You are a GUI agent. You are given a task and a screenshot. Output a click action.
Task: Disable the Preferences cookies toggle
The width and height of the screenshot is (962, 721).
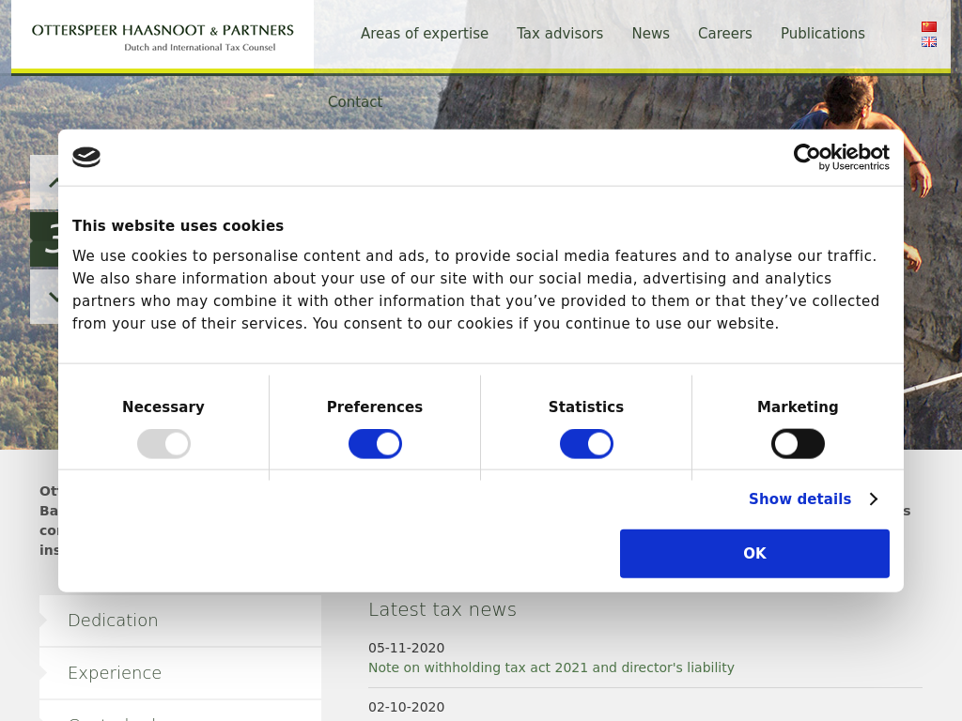pos(375,444)
